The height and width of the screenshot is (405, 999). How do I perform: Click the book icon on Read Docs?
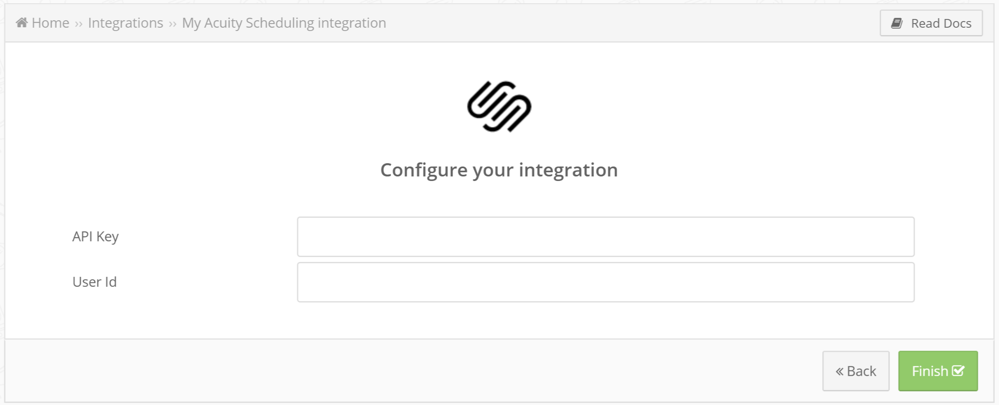coord(897,23)
